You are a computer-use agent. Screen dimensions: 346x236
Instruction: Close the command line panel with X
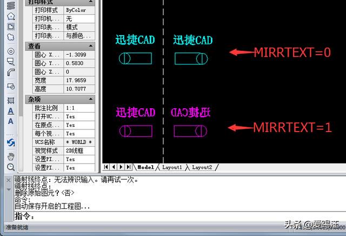pyautogui.click(x=9, y=180)
